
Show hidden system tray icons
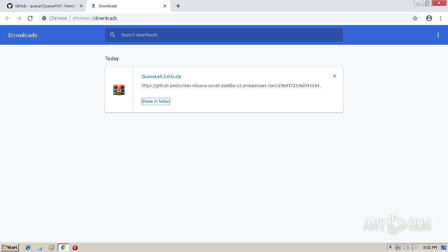(390, 247)
